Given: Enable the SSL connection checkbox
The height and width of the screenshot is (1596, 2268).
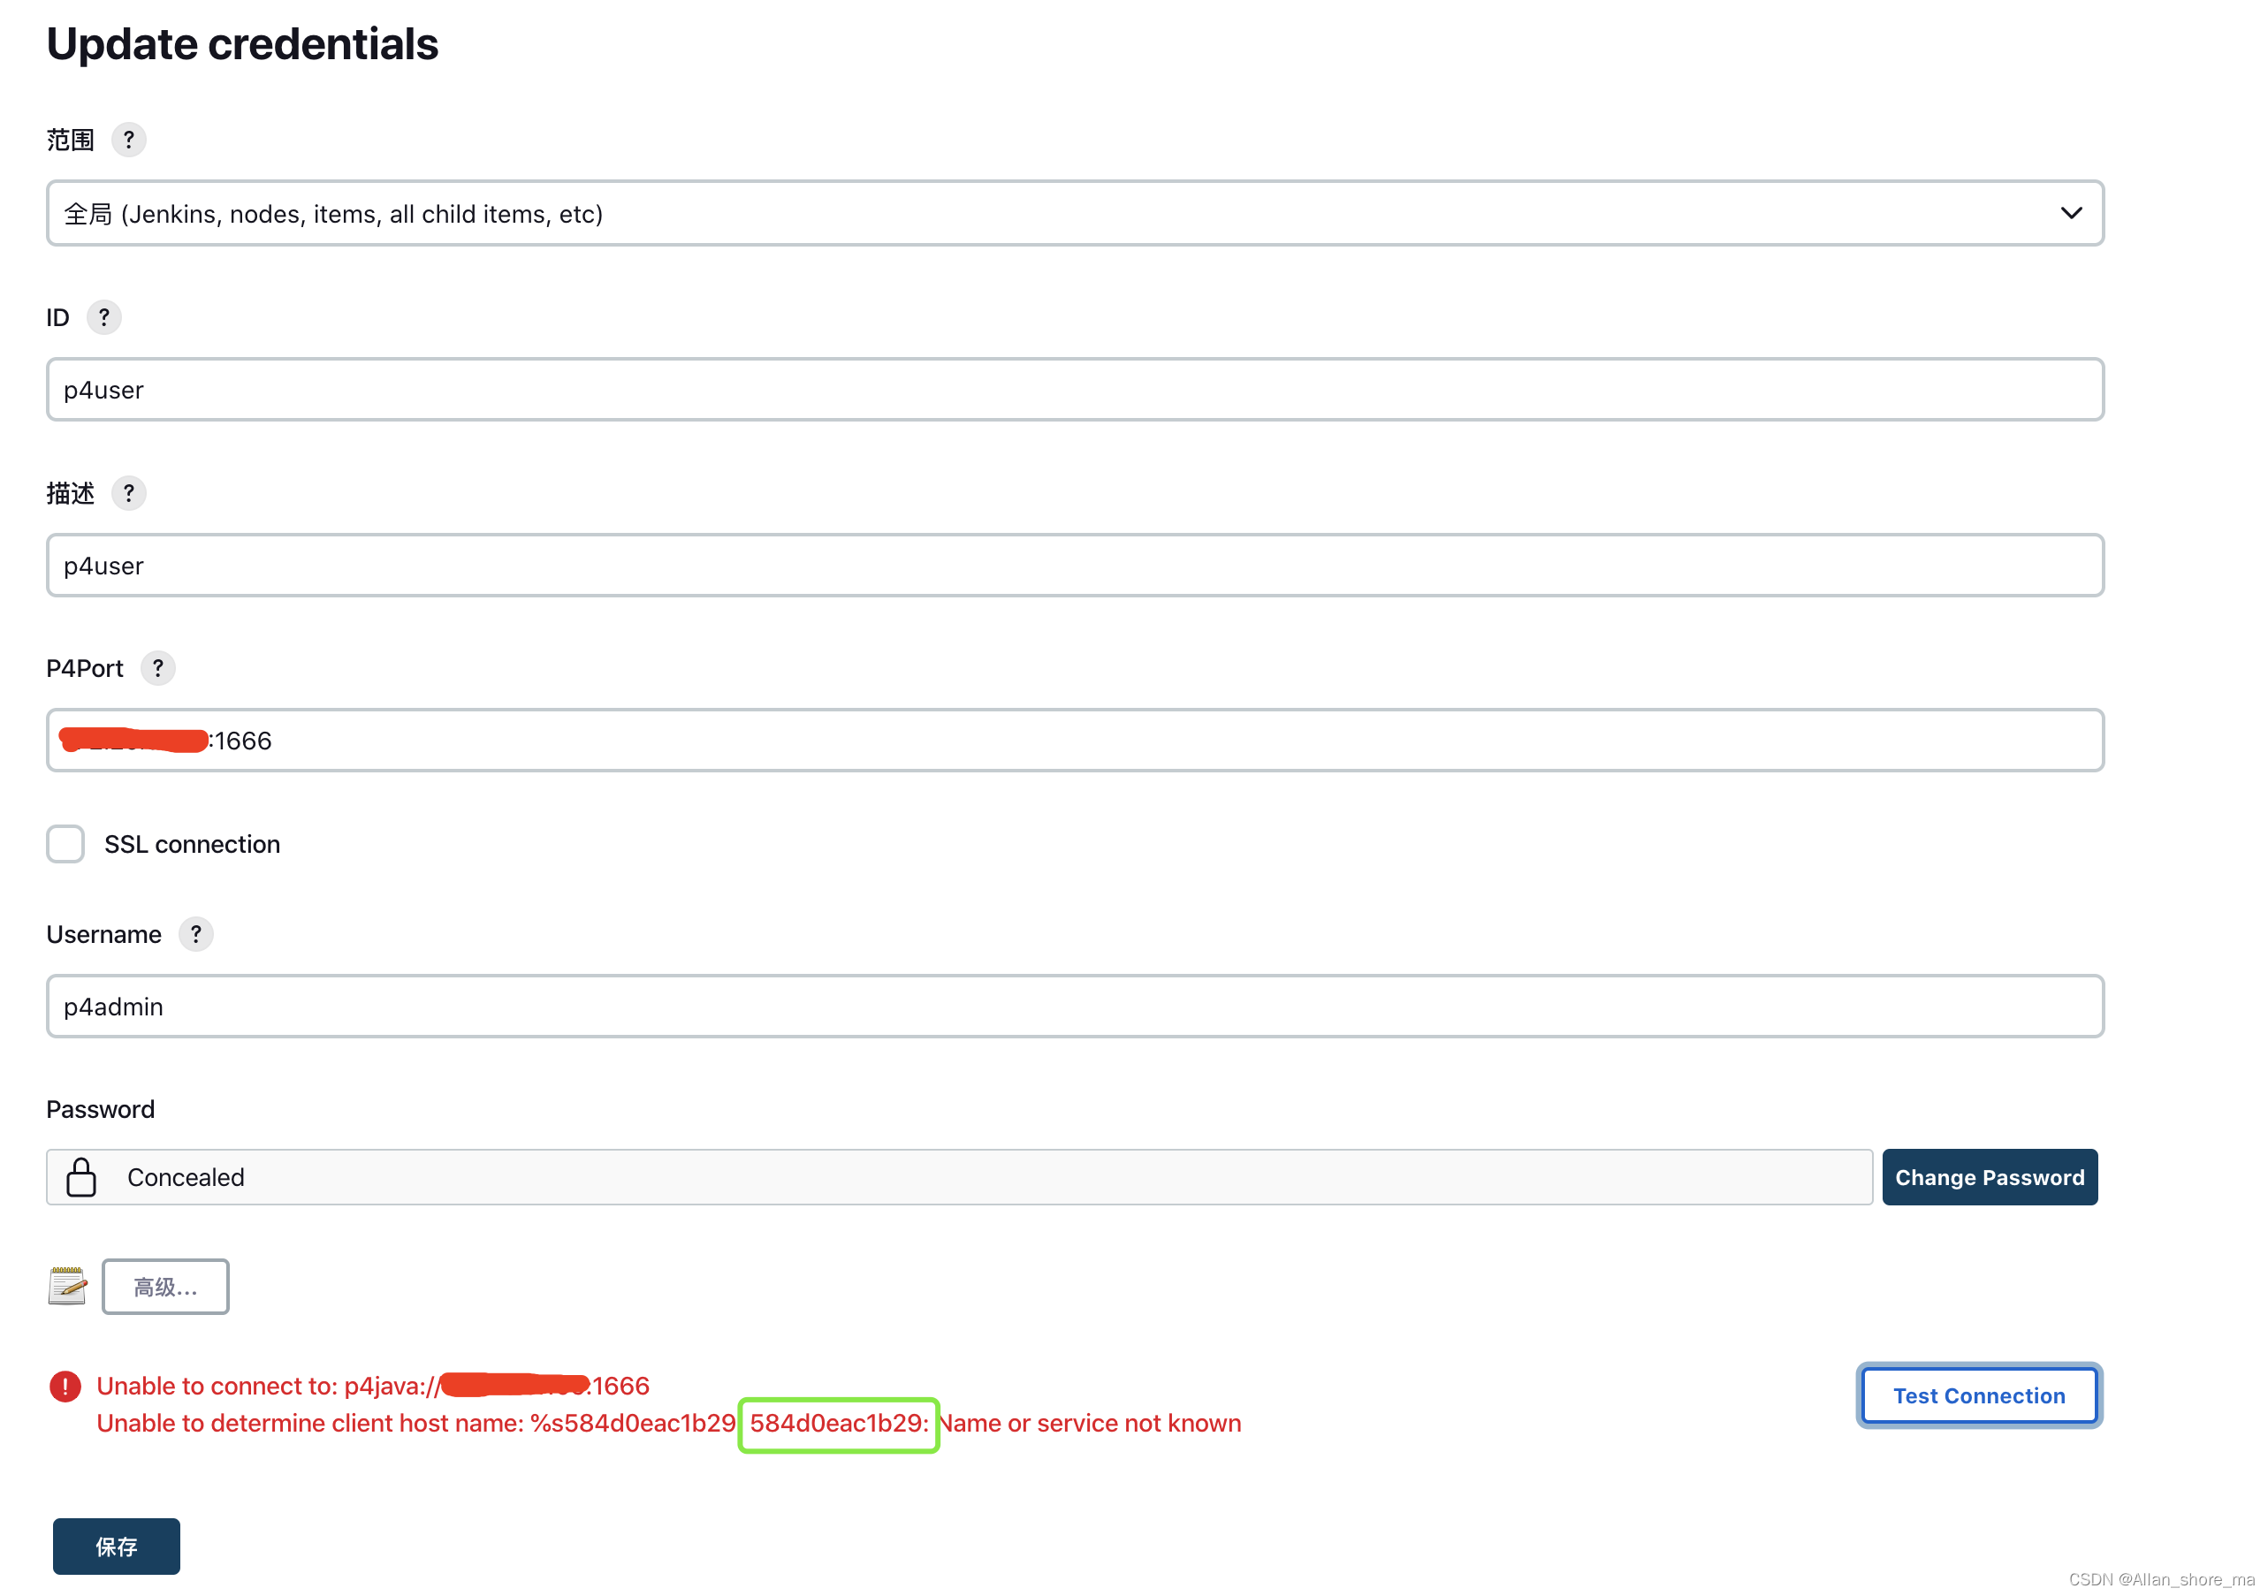Looking at the screenshot, I should point(65,843).
